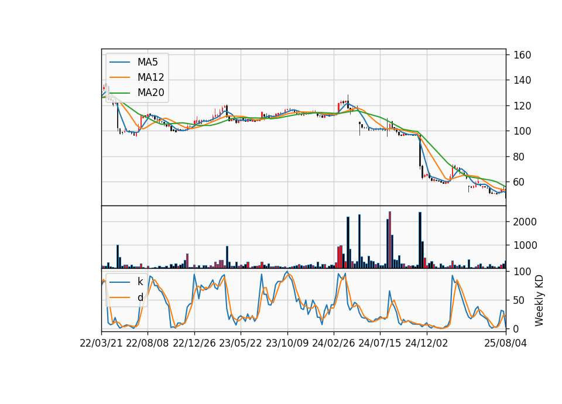This screenshot has width=562, height=404.
Task: Click the 60 price axis value
Action: pos(519,182)
